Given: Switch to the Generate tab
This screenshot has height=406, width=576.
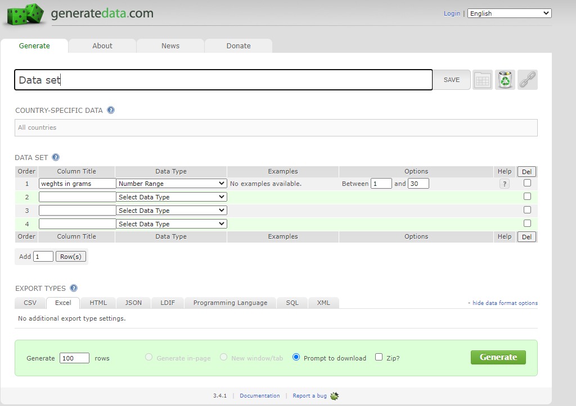Looking at the screenshot, I should 34,46.
